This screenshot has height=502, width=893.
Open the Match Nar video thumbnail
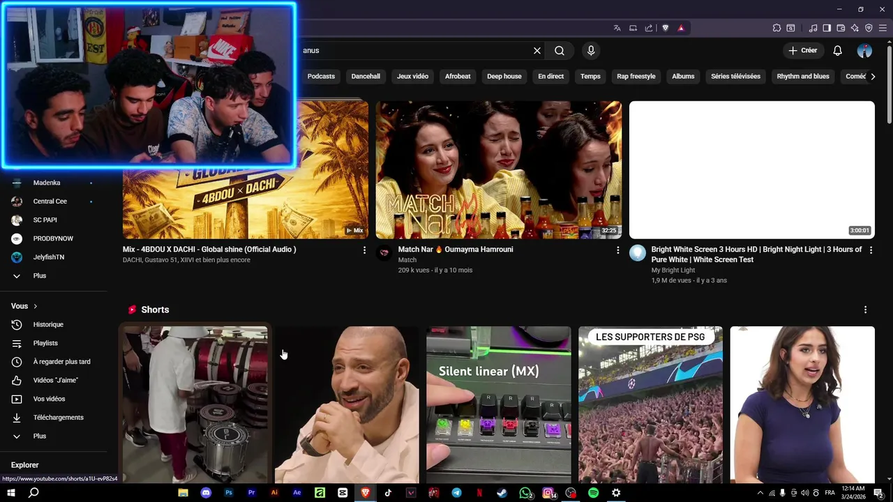(x=499, y=170)
